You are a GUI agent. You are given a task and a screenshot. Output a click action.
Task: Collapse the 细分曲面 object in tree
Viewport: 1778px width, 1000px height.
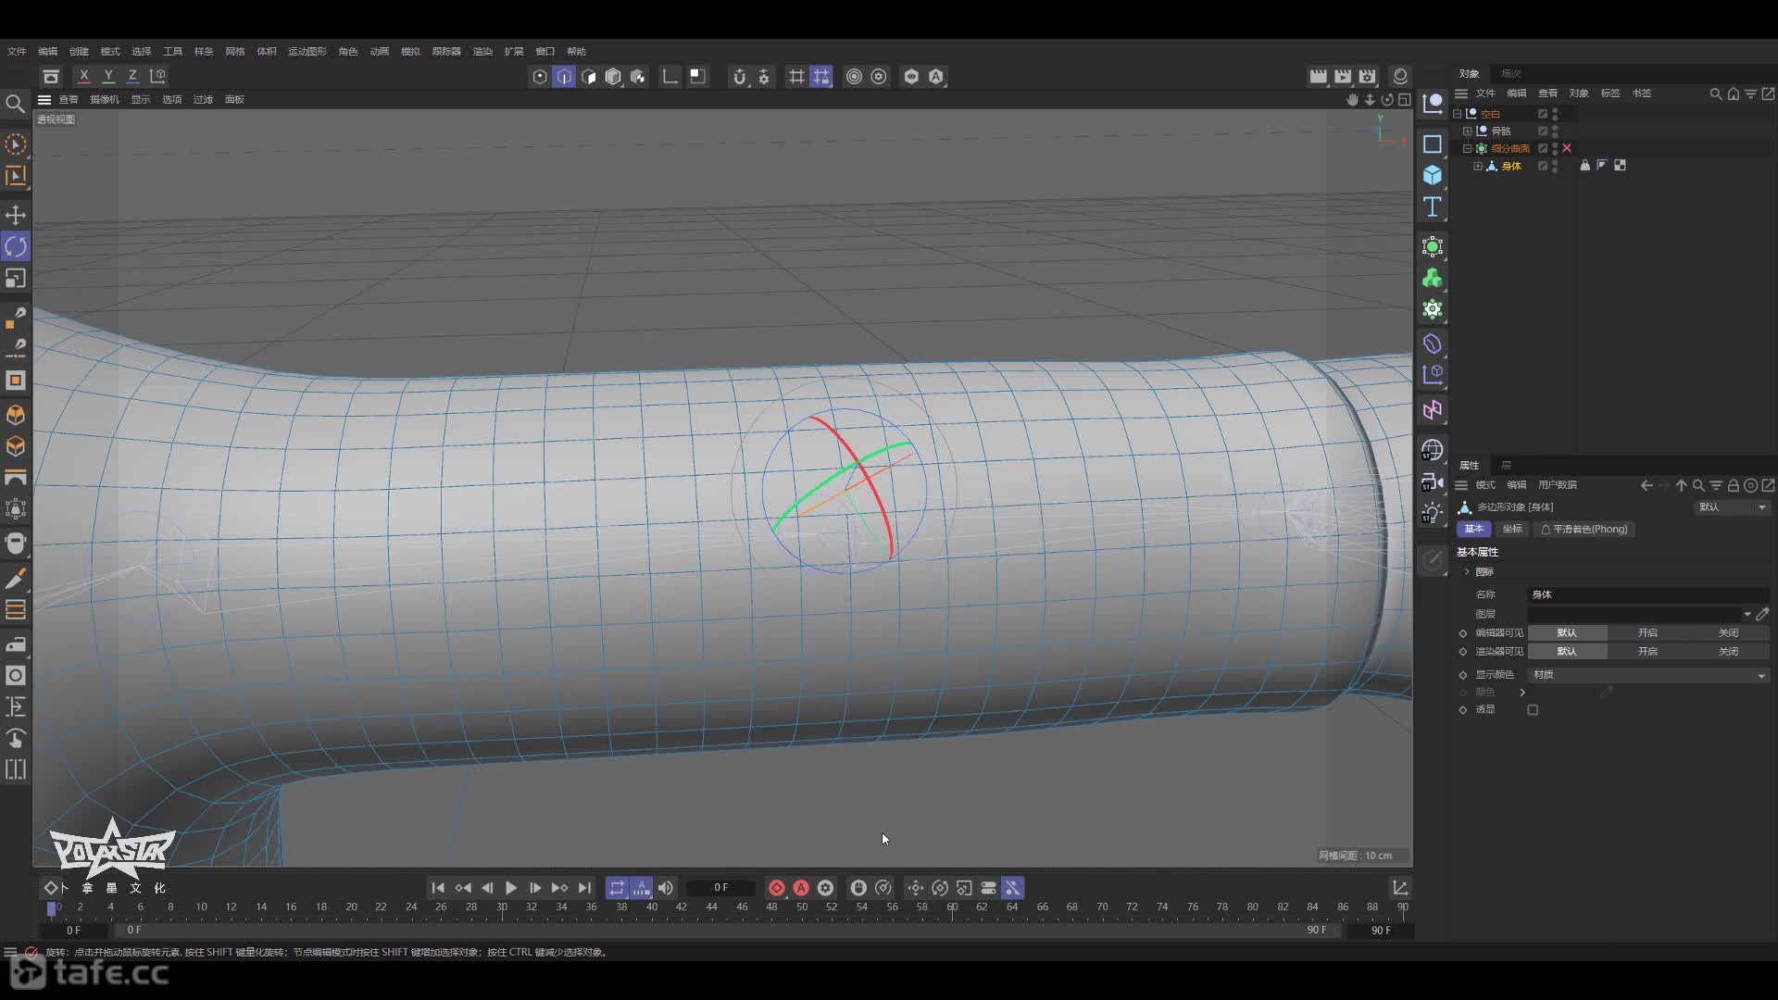(1468, 148)
